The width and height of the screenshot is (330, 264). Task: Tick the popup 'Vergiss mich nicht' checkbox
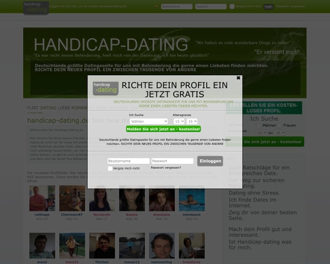(x=110, y=169)
